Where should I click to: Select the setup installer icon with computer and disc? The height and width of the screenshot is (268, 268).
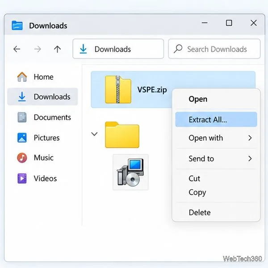[130, 172]
